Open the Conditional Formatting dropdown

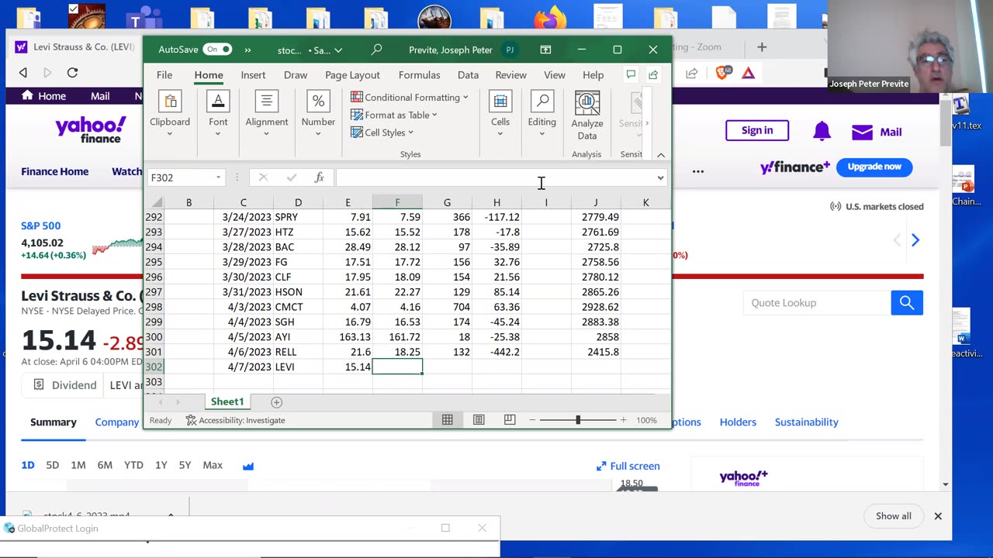[410, 97]
